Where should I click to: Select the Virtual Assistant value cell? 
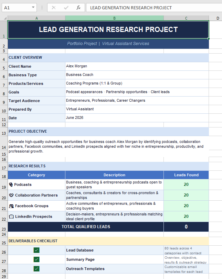tap(137, 109)
